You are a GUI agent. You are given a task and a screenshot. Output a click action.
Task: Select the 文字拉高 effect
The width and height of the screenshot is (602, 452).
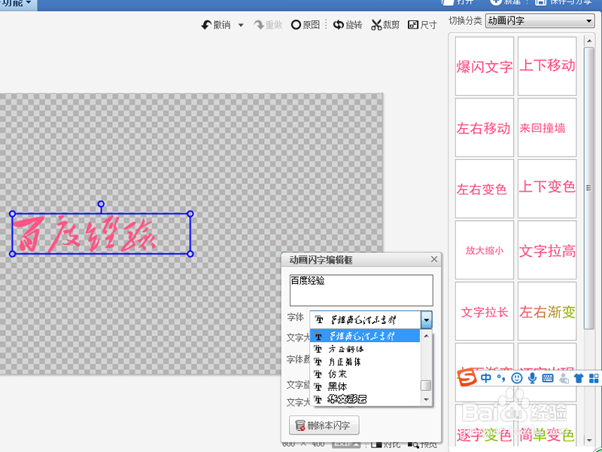(547, 250)
